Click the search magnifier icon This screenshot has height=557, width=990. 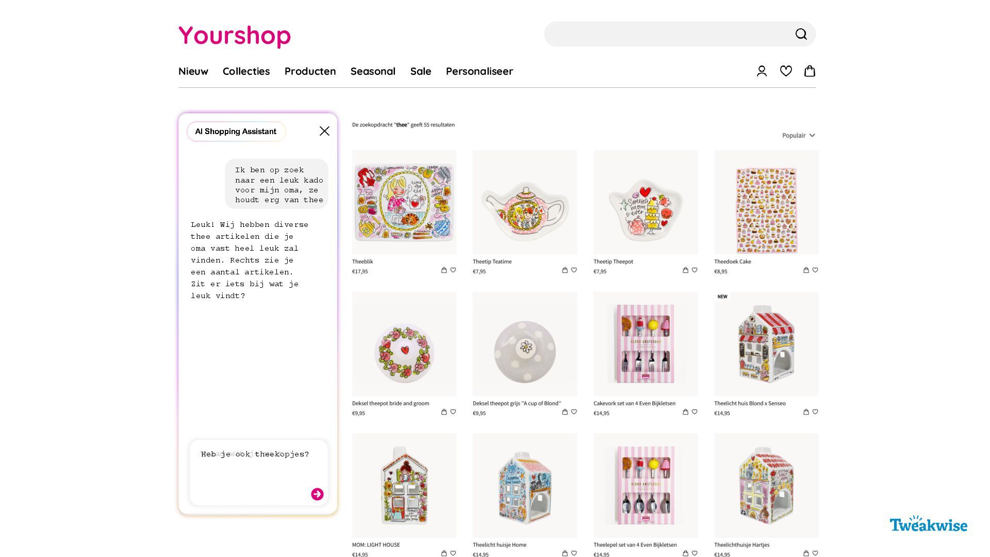pos(801,34)
